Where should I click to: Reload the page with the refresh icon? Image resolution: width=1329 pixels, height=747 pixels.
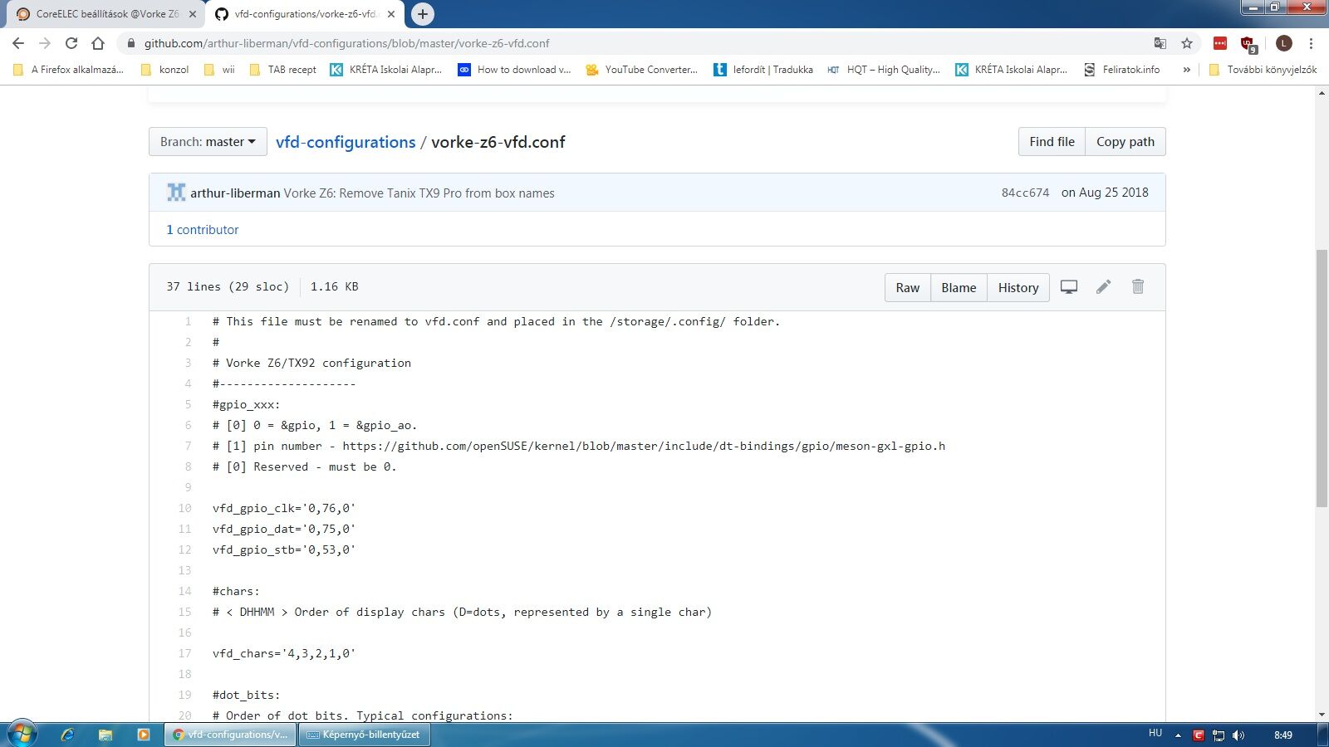(71, 43)
